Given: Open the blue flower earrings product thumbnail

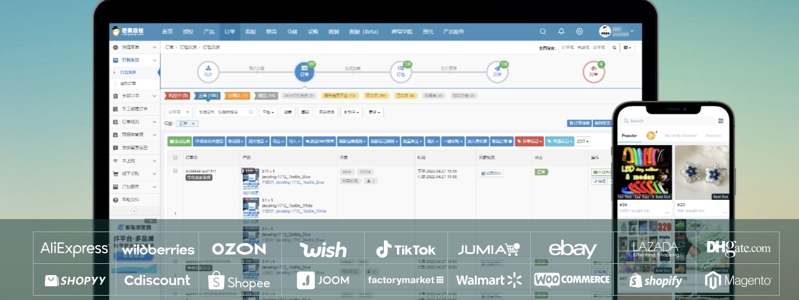Looking at the screenshot, I should tap(702, 172).
